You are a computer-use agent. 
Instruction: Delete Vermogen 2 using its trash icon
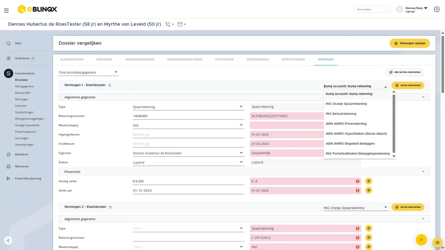coord(110,207)
